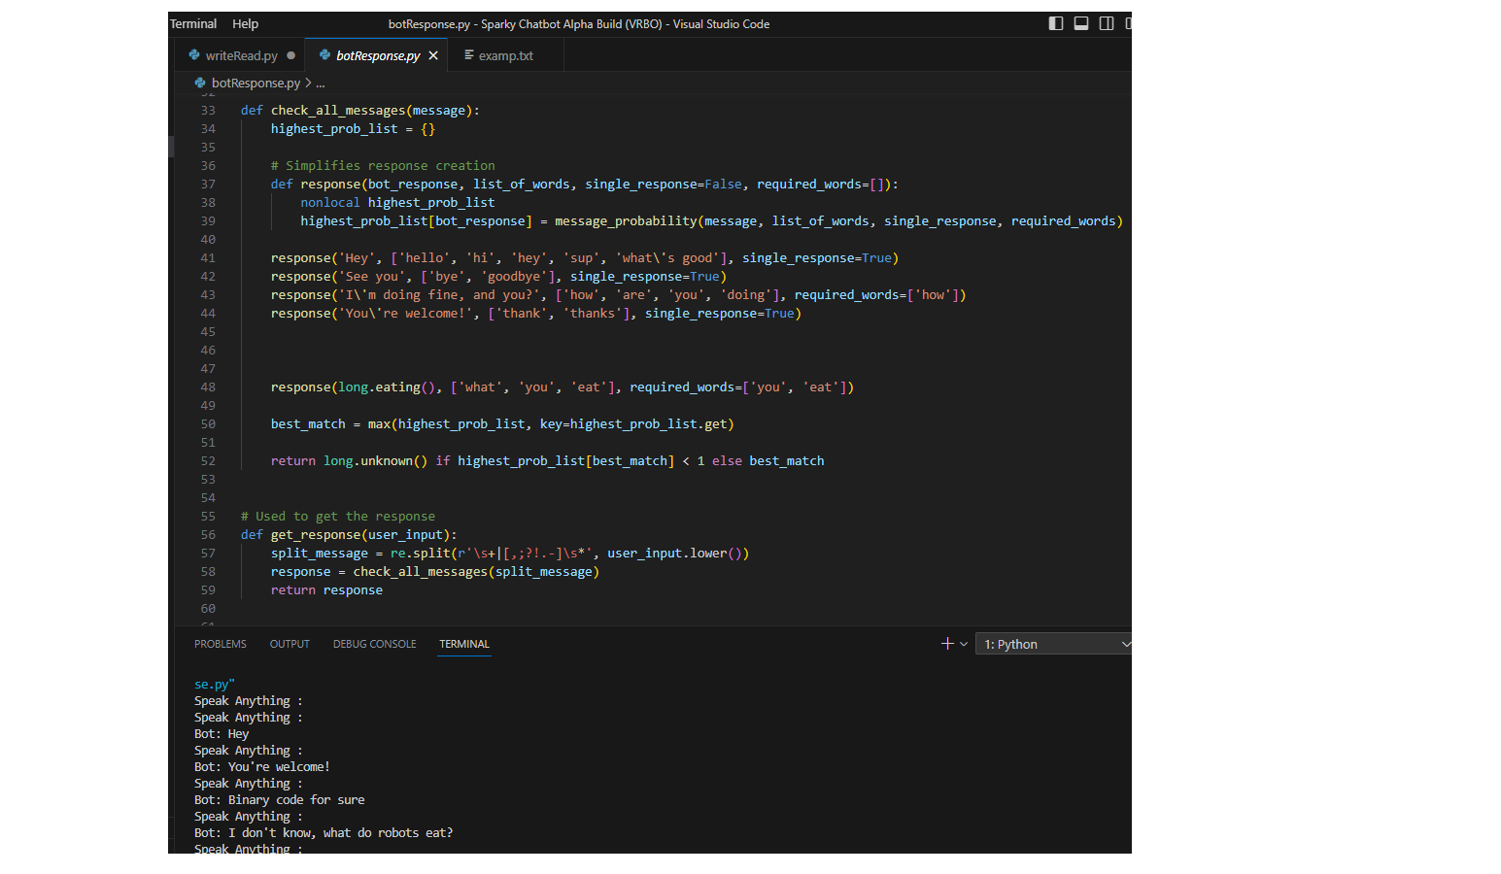Click the Python icon on botResponse.py tab
Screen dimensions: 1501x874
[x=324, y=55]
